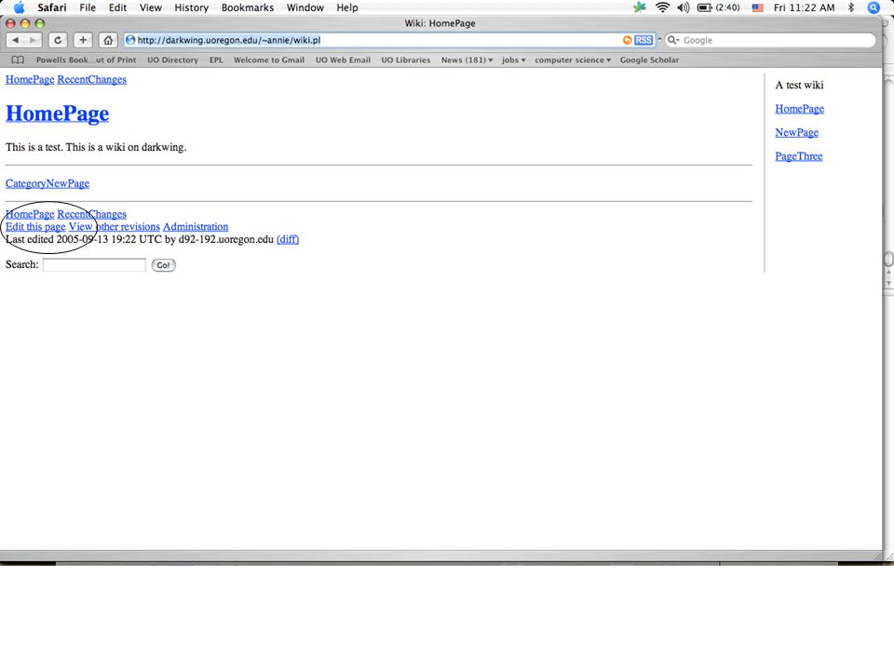Open the File menu

(x=88, y=7)
